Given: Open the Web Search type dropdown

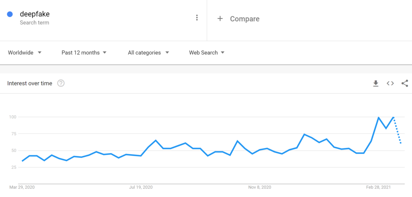Looking at the screenshot, I should 207,53.
